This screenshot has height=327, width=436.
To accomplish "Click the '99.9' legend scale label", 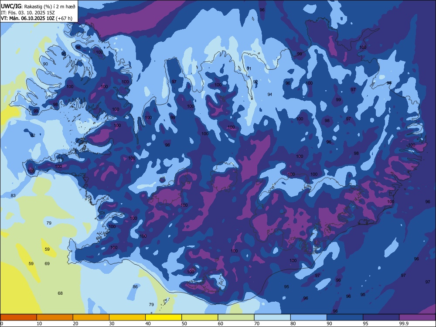I will (x=403, y=324).
